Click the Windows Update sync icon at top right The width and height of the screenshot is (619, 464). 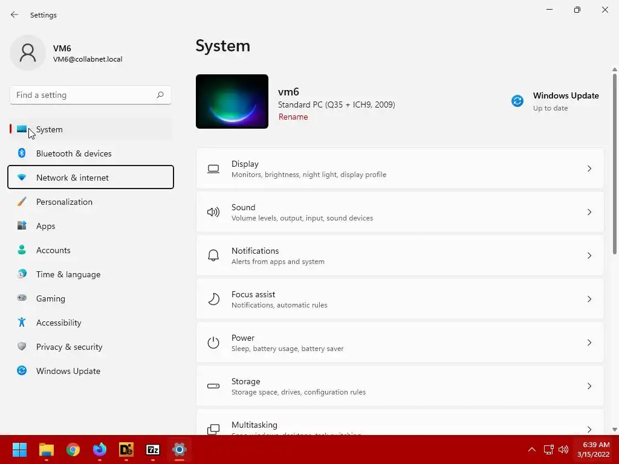[517, 101]
